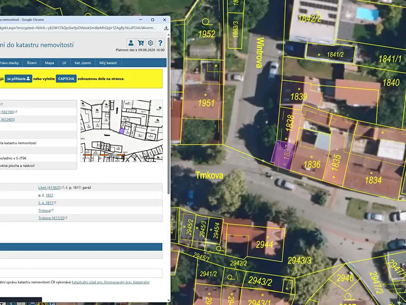Click the Wintrova street label on the map
This screenshot has width=406, height=305.
click(260, 52)
